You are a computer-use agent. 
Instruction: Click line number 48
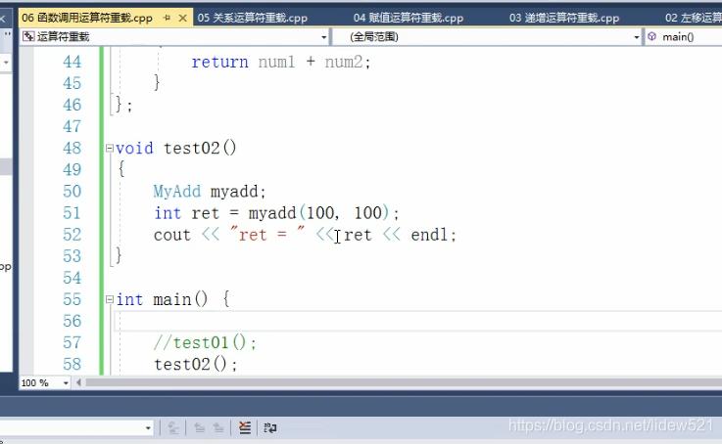[72, 148]
